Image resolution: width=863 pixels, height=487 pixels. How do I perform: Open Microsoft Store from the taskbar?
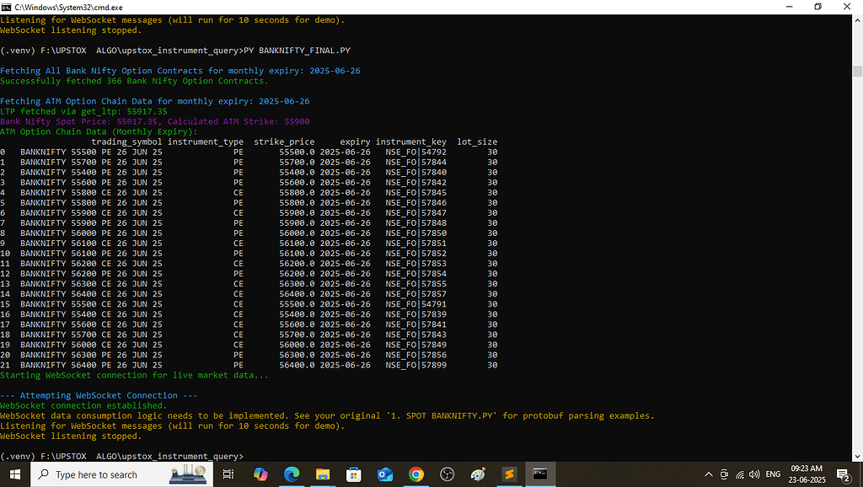click(354, 474)
